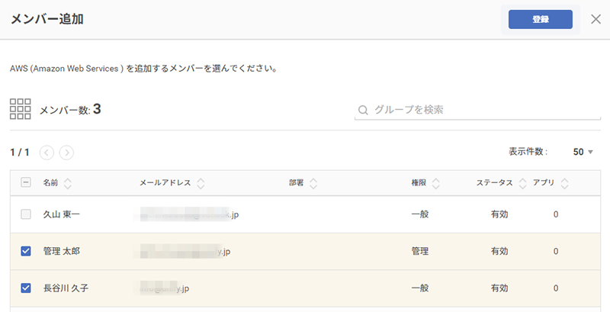Click 管理 permission in 管理 太郎 row
Screen dimensions: 610x312
[x=420, y=251]
